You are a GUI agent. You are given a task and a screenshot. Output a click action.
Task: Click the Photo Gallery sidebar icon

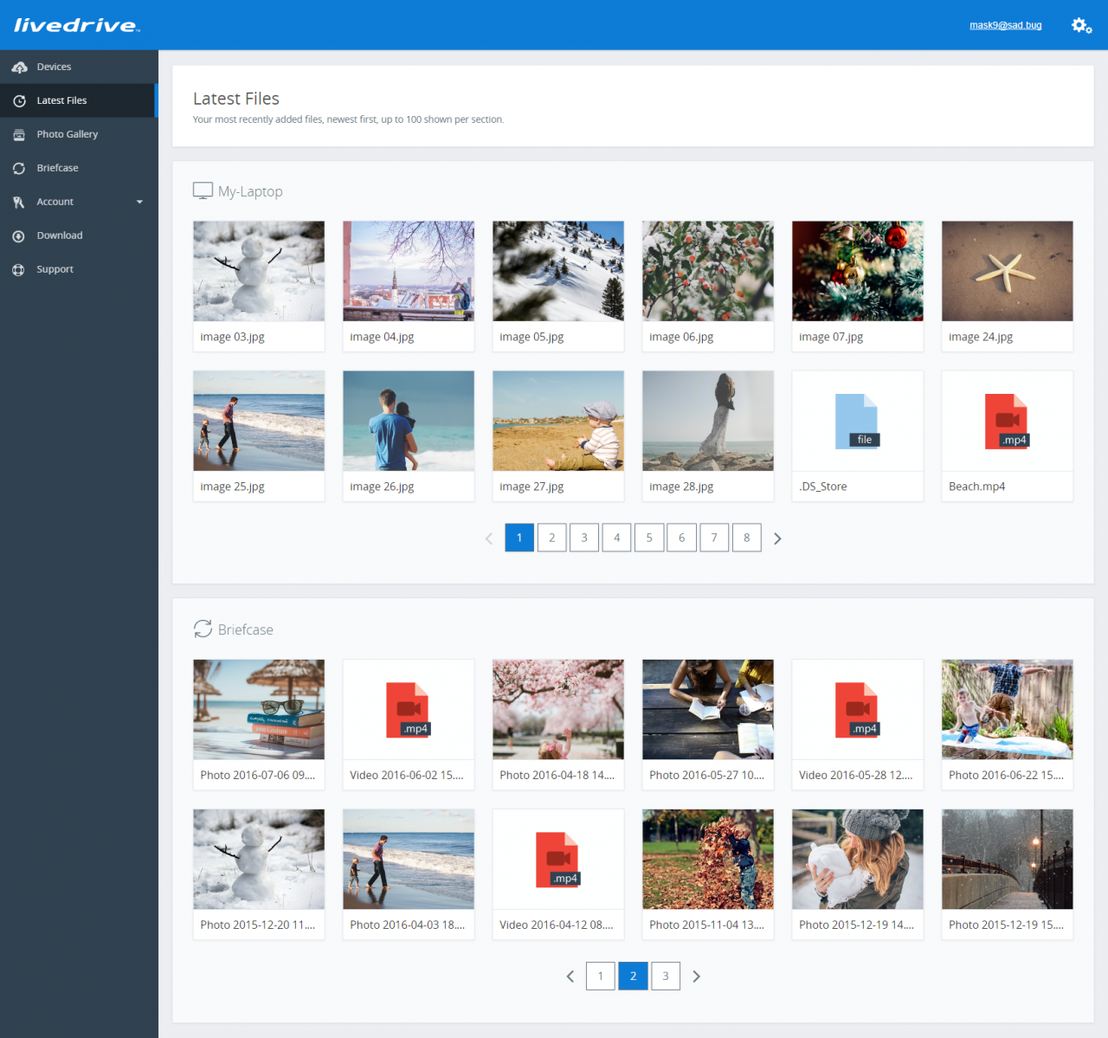19,135
